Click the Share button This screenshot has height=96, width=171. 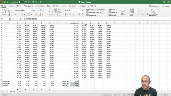pos(166,6)
